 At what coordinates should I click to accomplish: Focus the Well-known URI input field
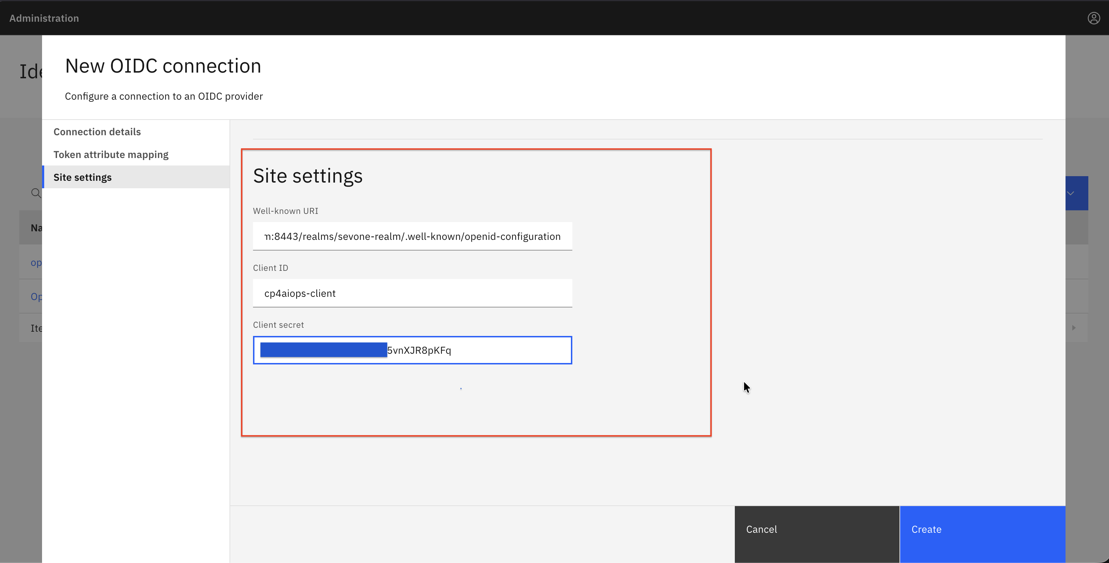pos(412,236)
